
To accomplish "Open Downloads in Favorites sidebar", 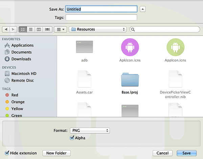I will pyautogui.click(x=18, y=59).
